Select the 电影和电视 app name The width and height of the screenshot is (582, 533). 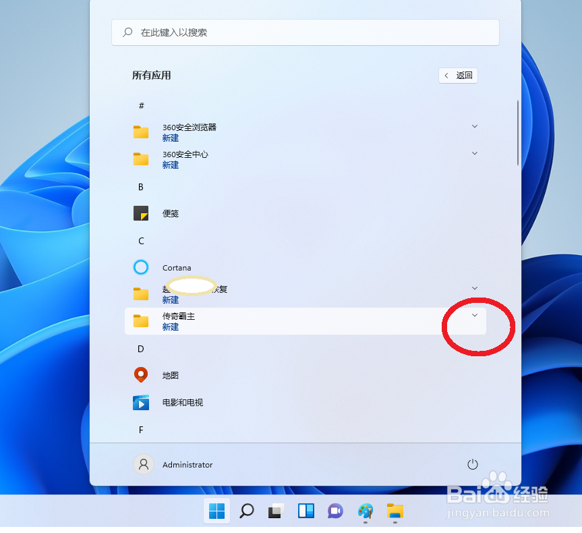coord(183,403)
